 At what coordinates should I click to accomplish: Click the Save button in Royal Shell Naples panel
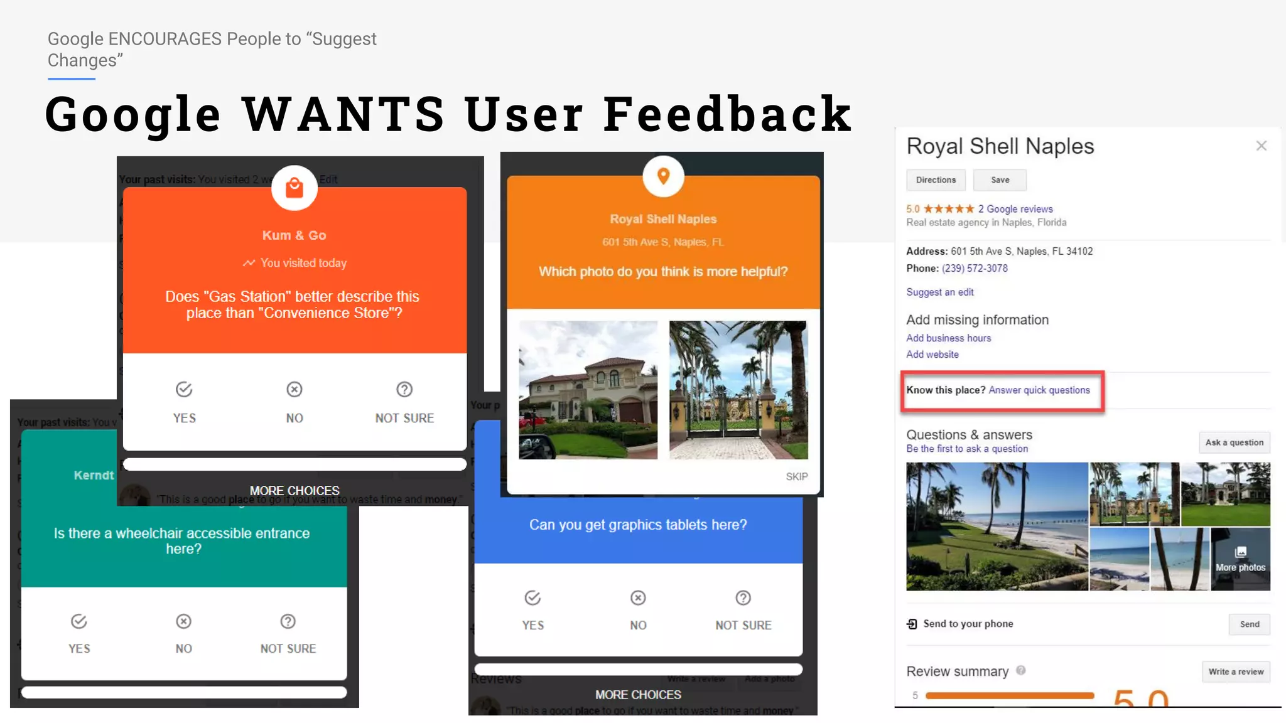[x=1000, y=180]
